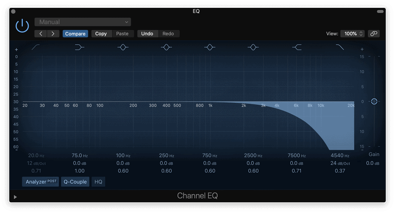This screenshot has height=213, width=395.
Task: Go to the next preset arrow
Action: [53, 33]
